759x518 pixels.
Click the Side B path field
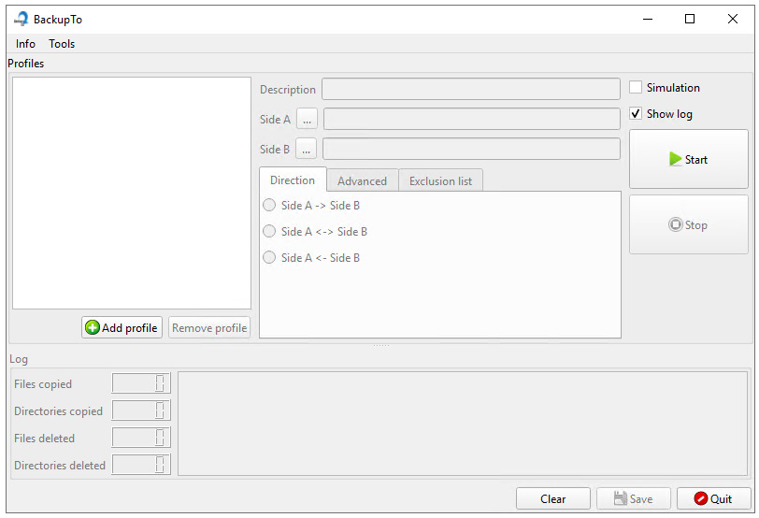click(x=471, y=149)
